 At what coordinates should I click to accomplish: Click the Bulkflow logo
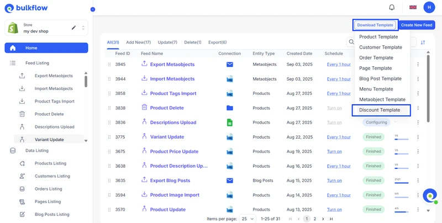[26, 8]
